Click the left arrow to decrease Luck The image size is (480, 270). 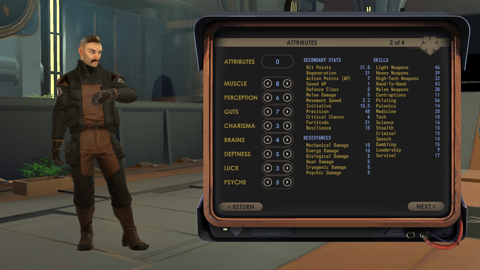click(x=267, y=168)
